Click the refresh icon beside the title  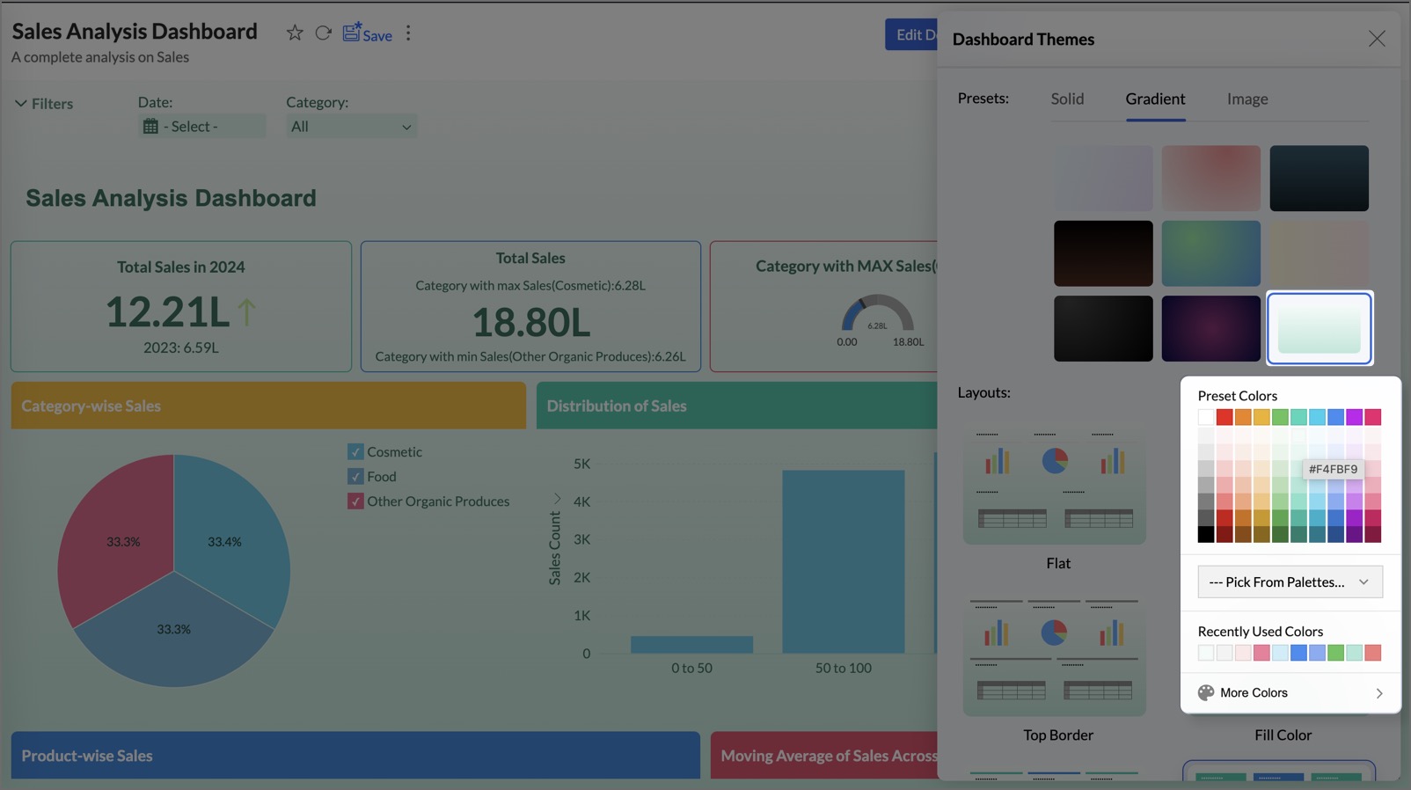[324, 33]
